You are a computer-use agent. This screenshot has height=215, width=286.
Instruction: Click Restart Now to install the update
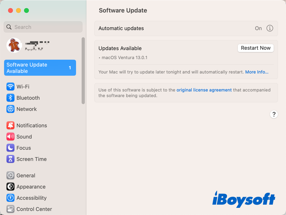pyautogui.click(x=256, y=48)
